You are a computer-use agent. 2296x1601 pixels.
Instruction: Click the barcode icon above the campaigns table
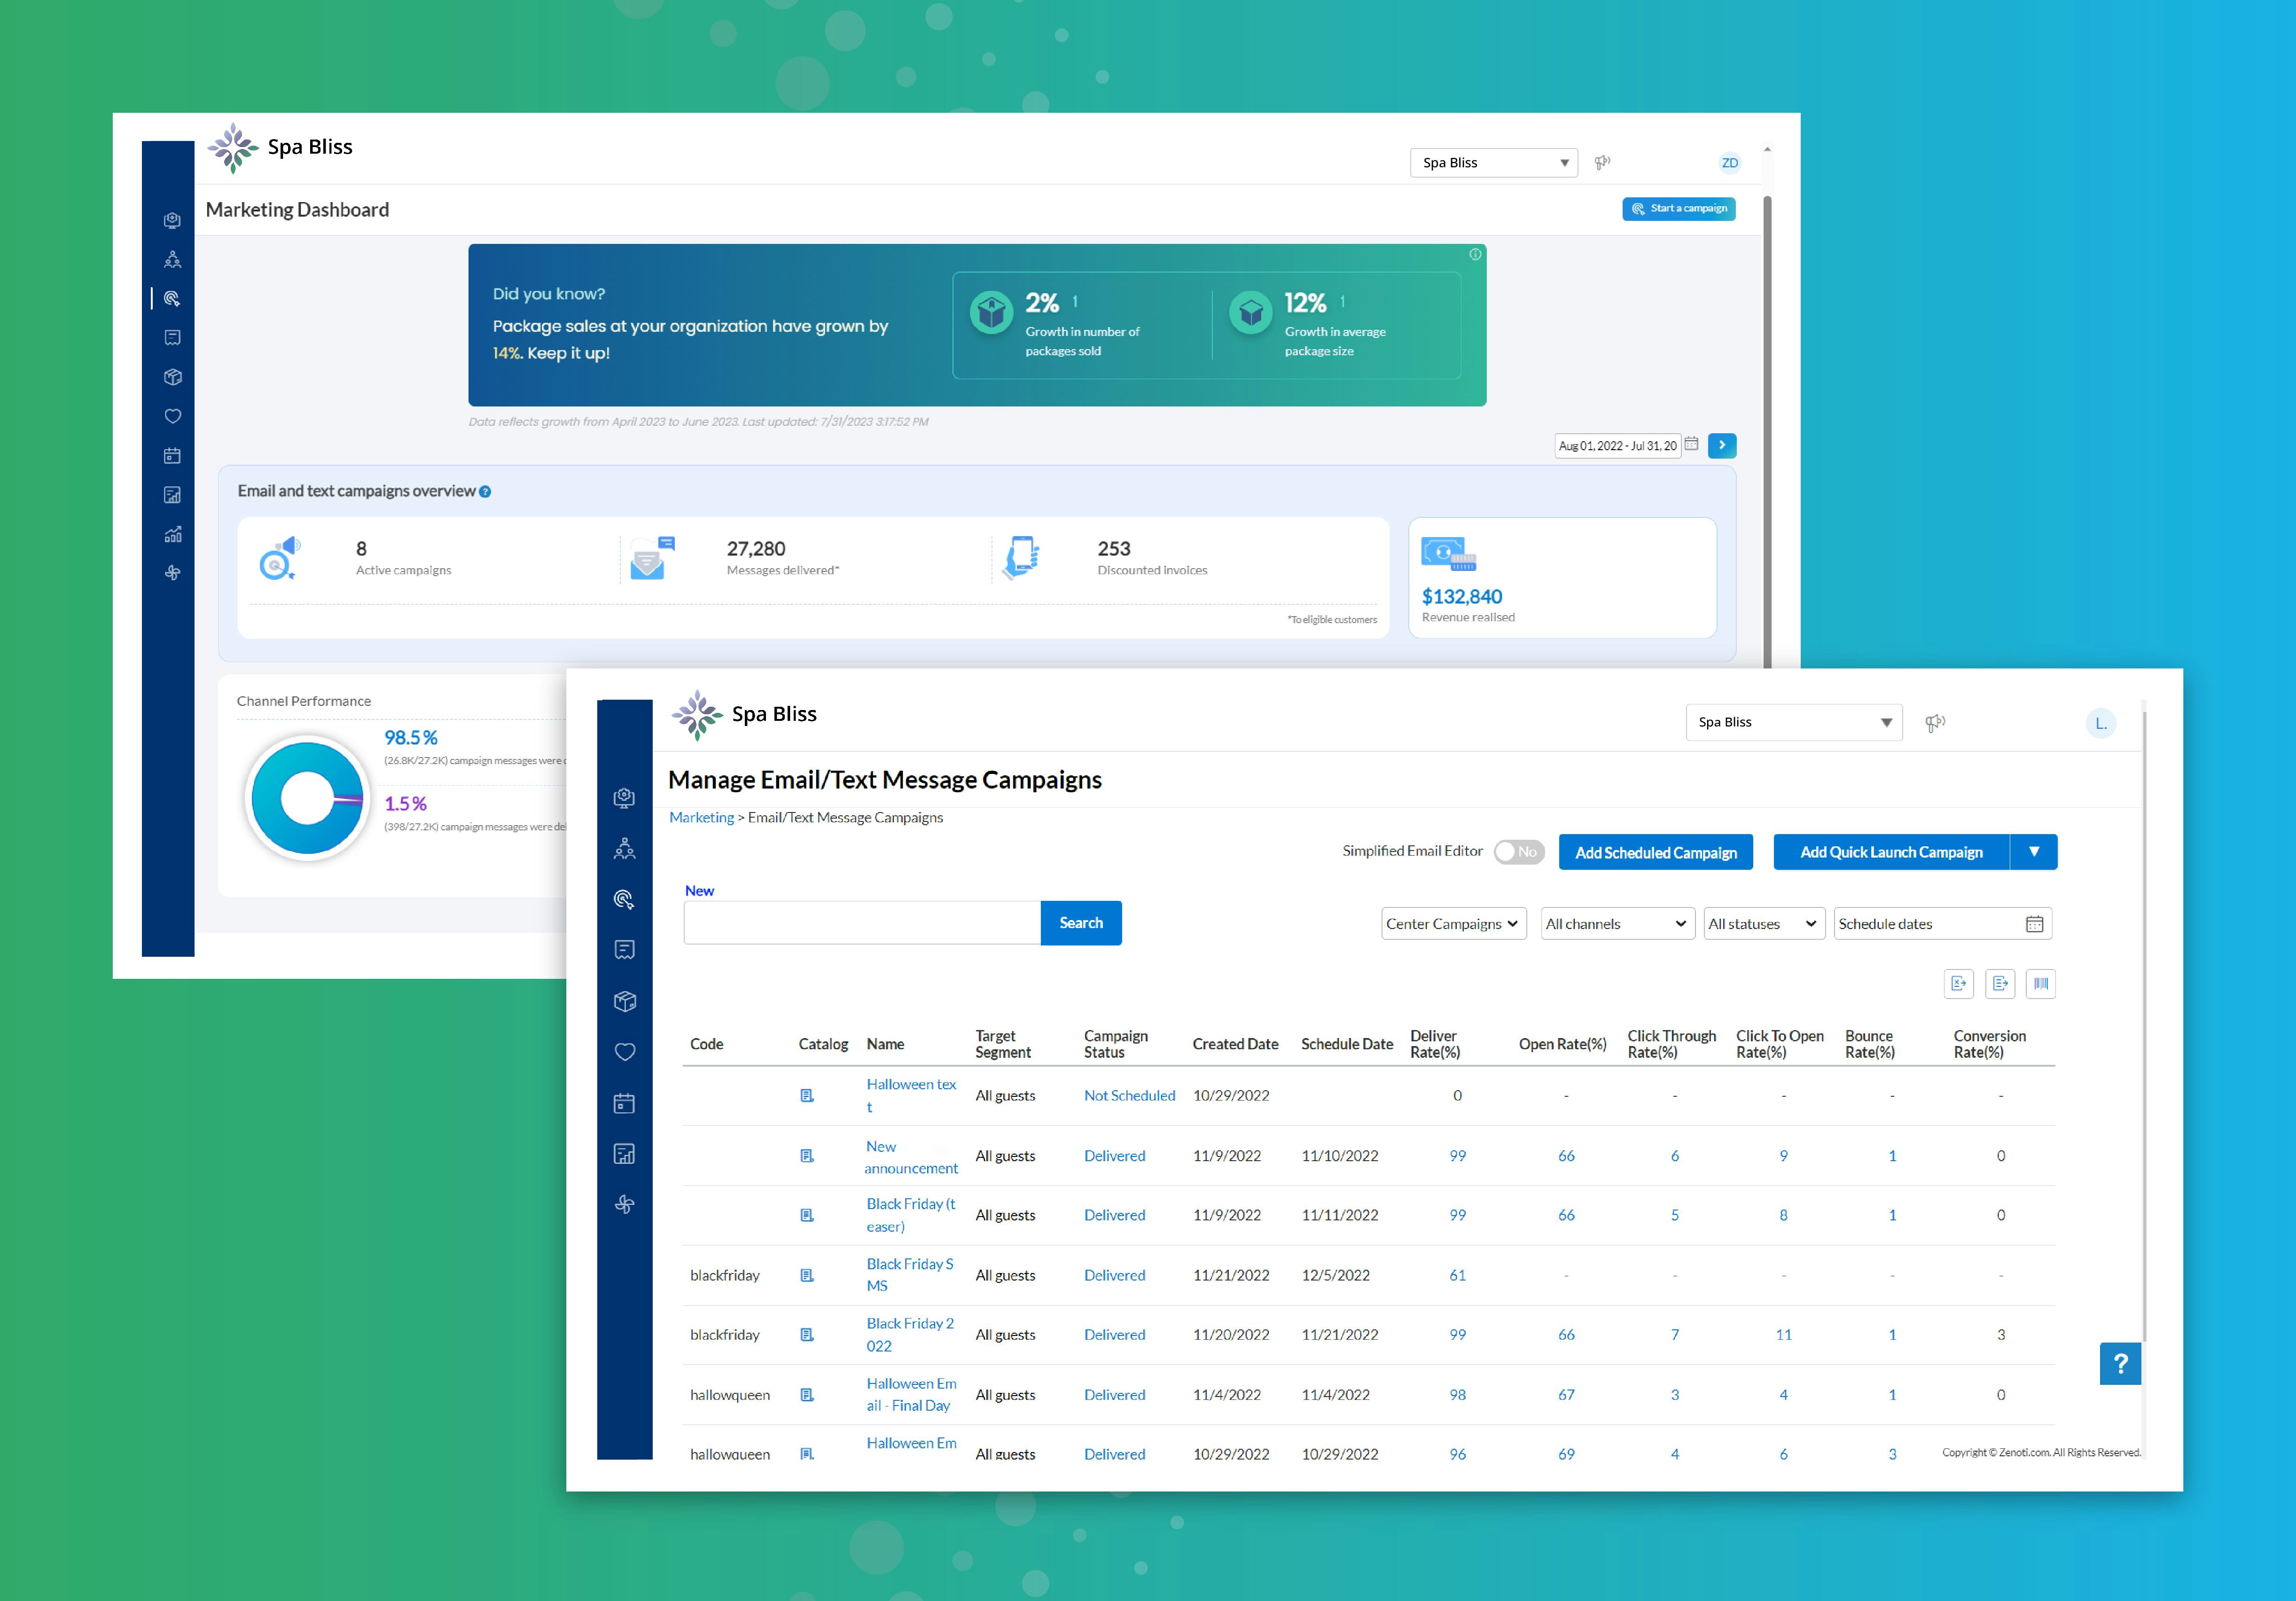[2040, 983]
